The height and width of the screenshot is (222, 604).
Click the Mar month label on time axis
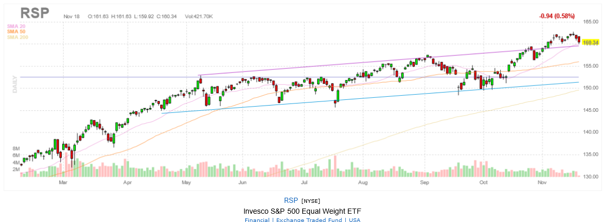coord(63,183)
